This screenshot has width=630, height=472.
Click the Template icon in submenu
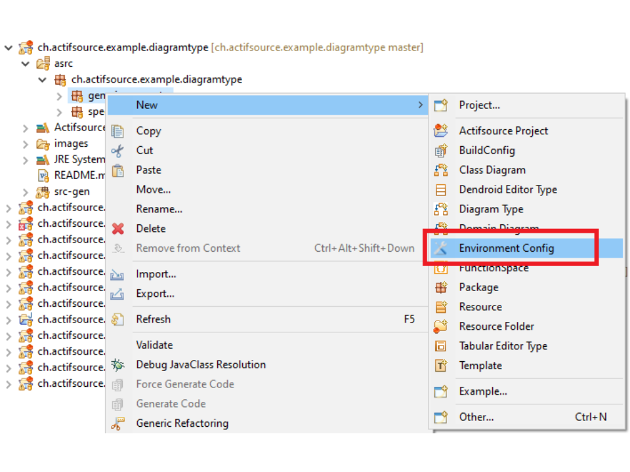[441, 366]
